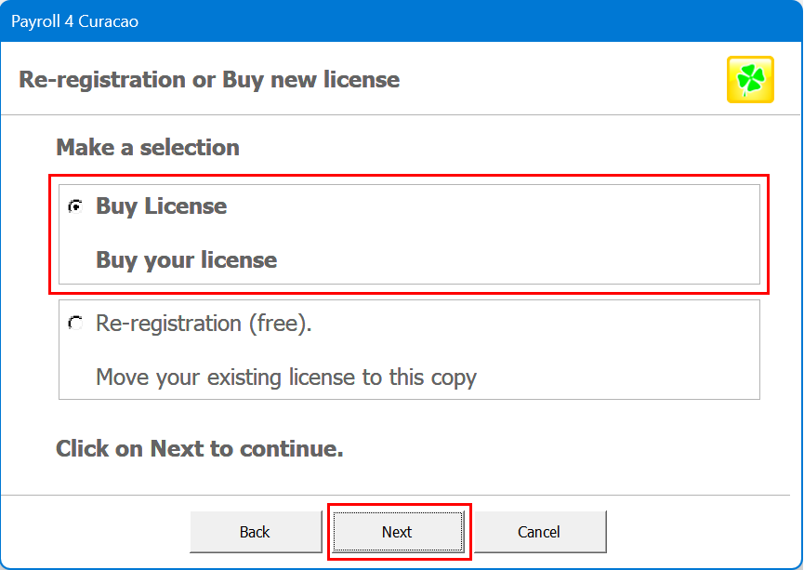Click the bold 'Buy License' label
The height and width of the screenshot is (570, 804).
(x=161, y=206)
